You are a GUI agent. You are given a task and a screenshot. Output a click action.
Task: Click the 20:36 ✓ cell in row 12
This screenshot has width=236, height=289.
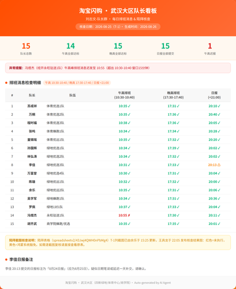[x=214, y=198]
